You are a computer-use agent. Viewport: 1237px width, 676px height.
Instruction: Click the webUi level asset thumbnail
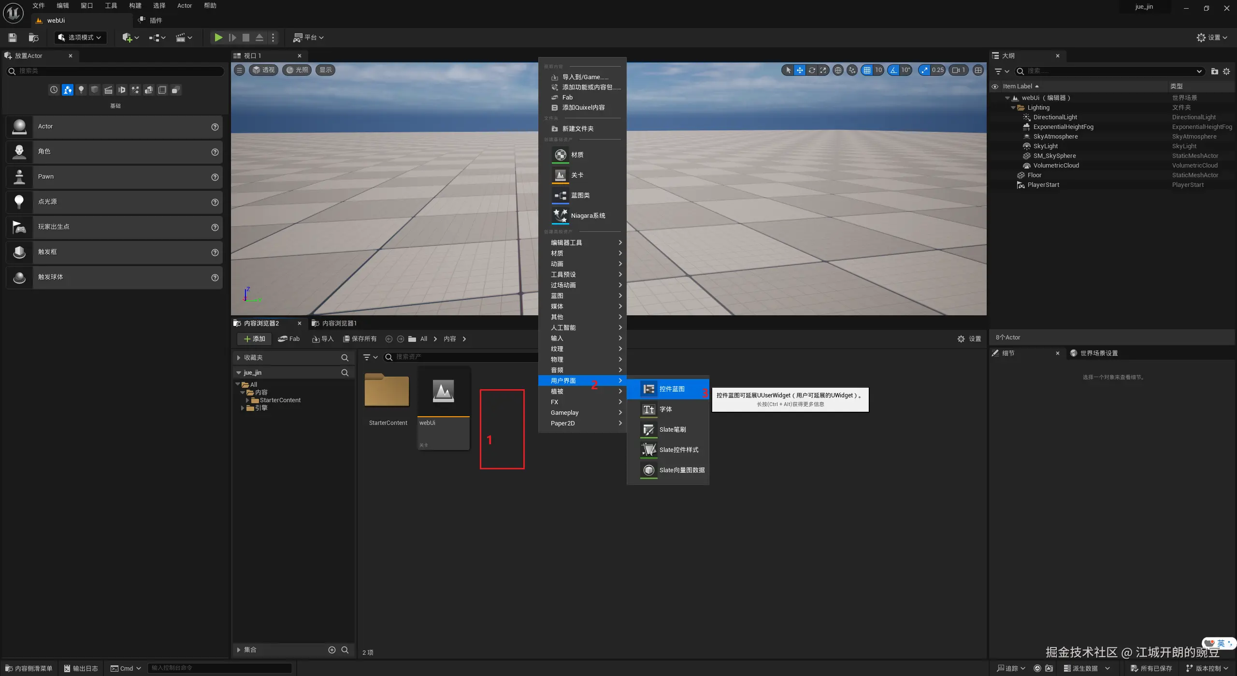click(443, 391)
